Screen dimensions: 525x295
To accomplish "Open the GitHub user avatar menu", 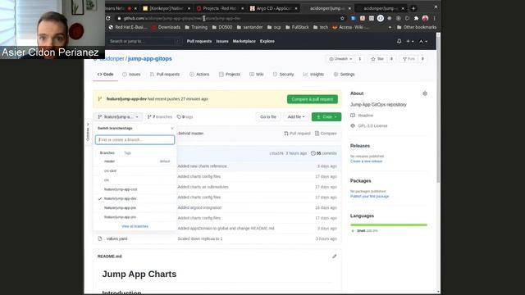I will pyautogui.click(x=423, y=41).
